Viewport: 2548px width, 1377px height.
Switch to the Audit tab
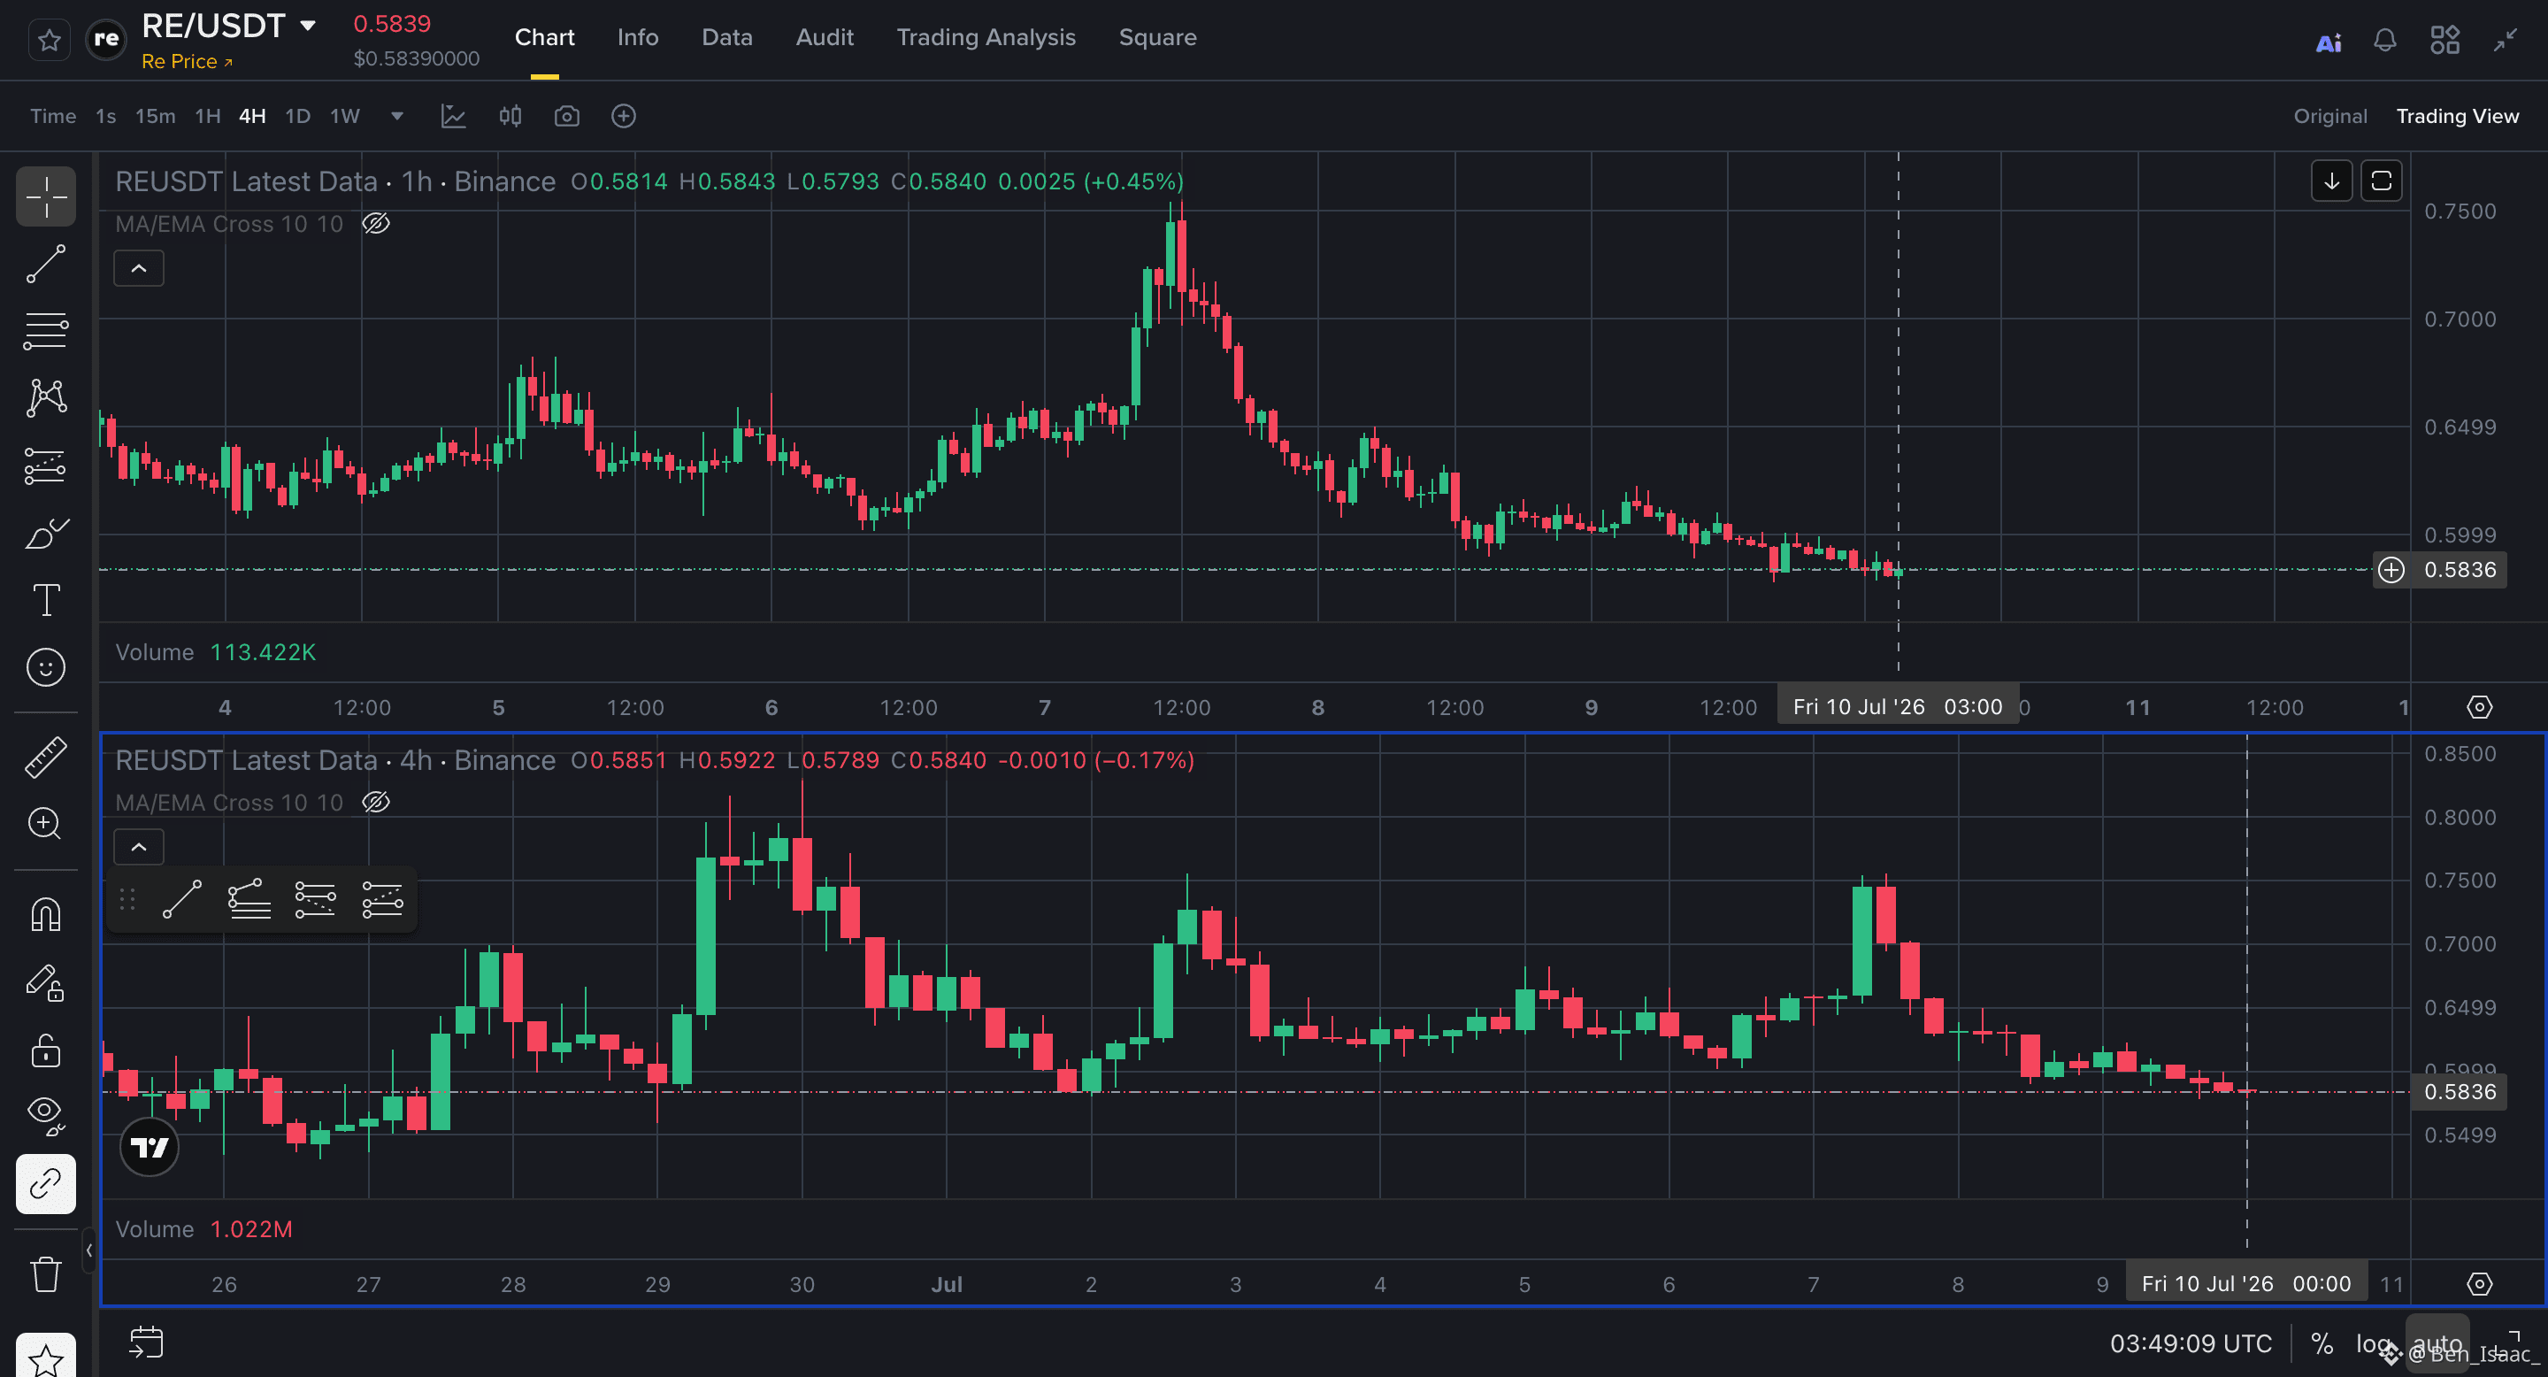[824, 37]
